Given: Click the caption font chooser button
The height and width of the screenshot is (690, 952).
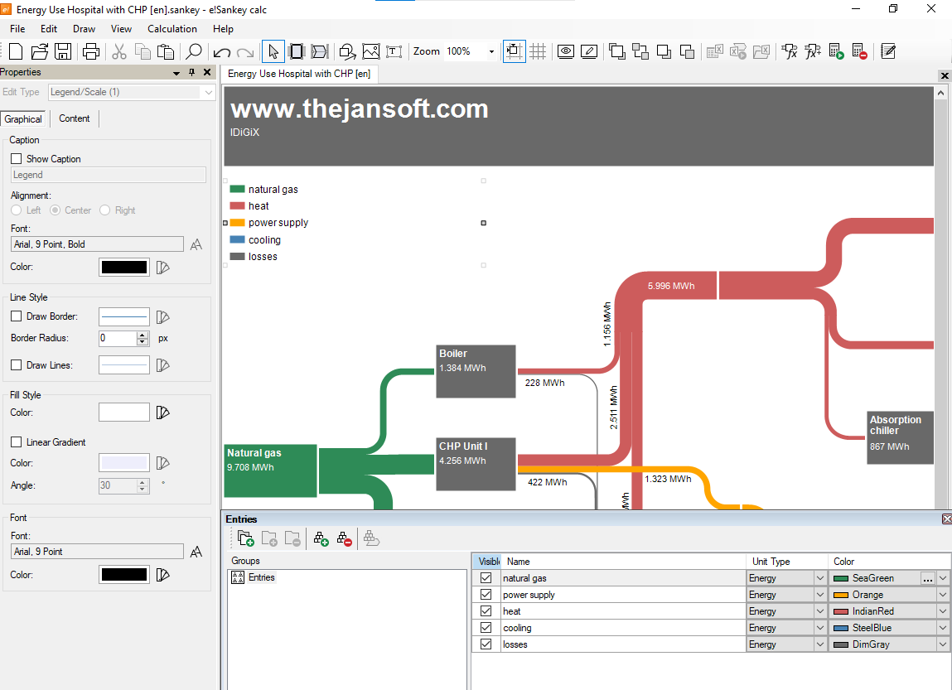Looking at the screenshot, I should [196, 244].
